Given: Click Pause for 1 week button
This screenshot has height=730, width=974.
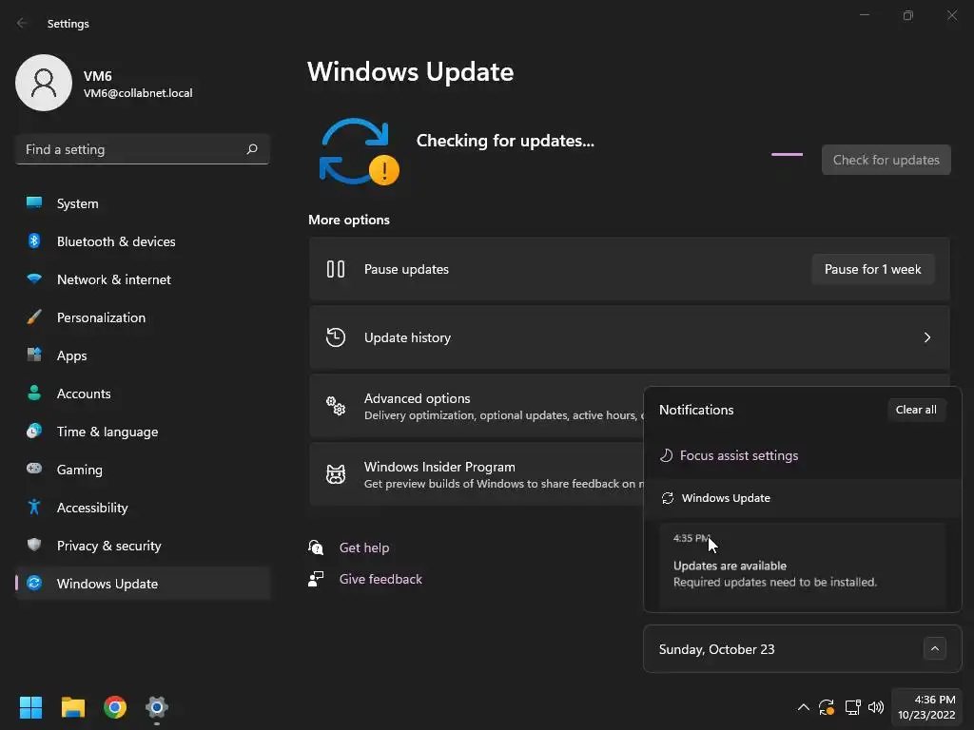Looking at the screenshot, I should coord(873,269).
